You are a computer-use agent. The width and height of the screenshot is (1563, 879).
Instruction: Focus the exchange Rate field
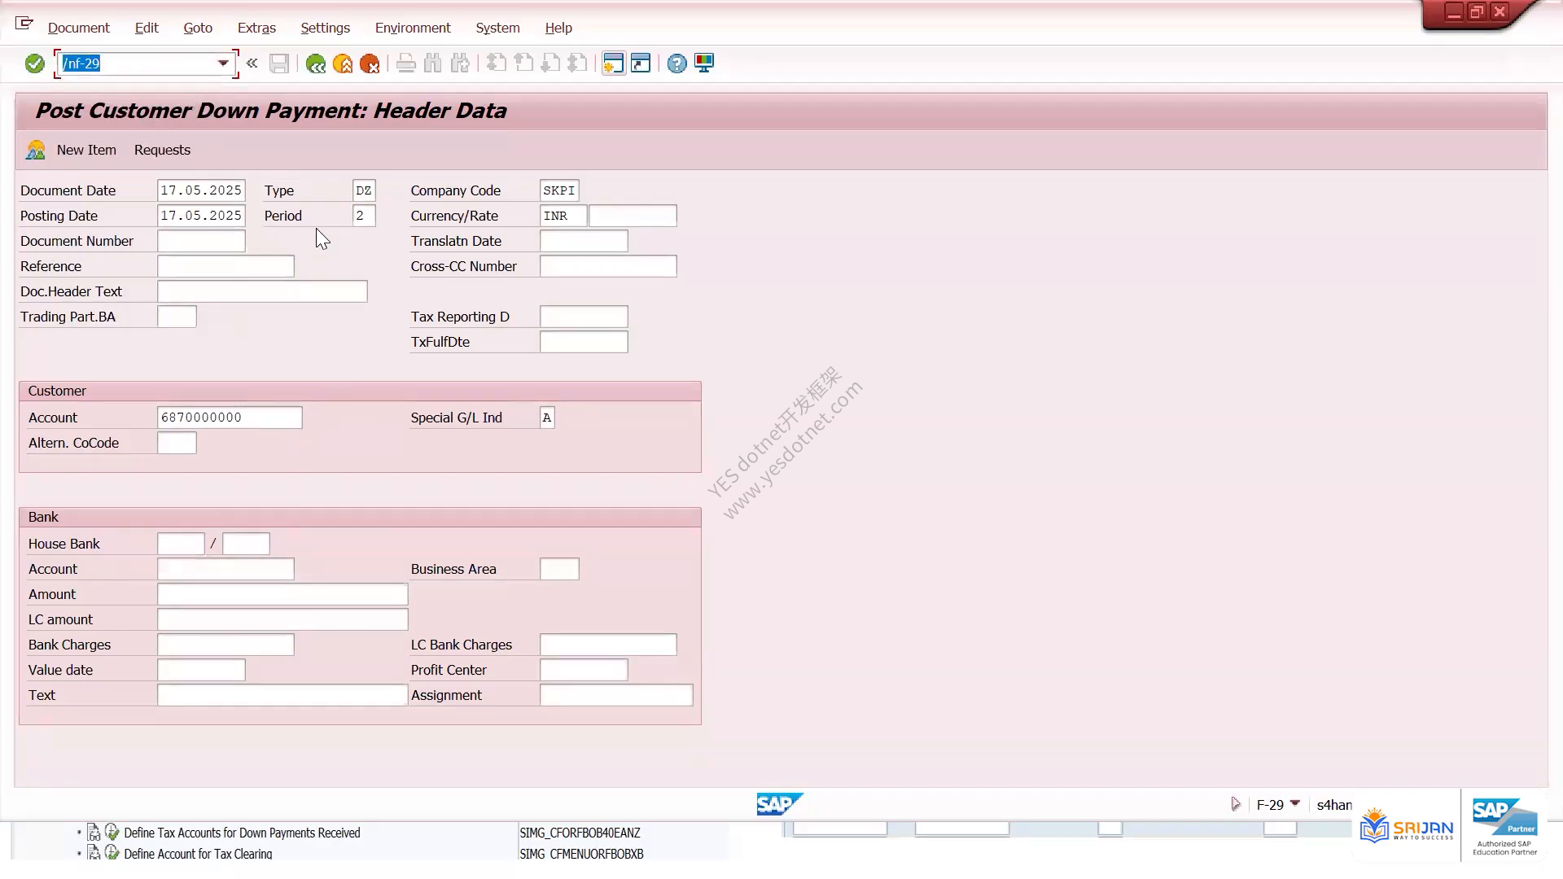pyautogui.click(x=633, y=216)
